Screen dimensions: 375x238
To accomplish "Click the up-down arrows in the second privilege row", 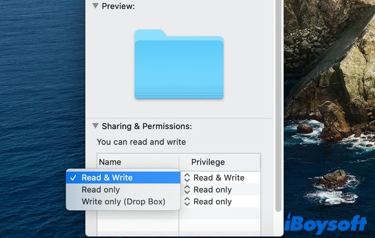I will point(187,190).
